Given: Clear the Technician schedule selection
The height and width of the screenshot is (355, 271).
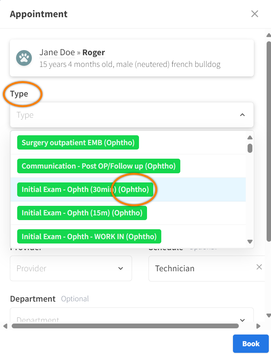Looking at the screenshot, I should point(259,267).
